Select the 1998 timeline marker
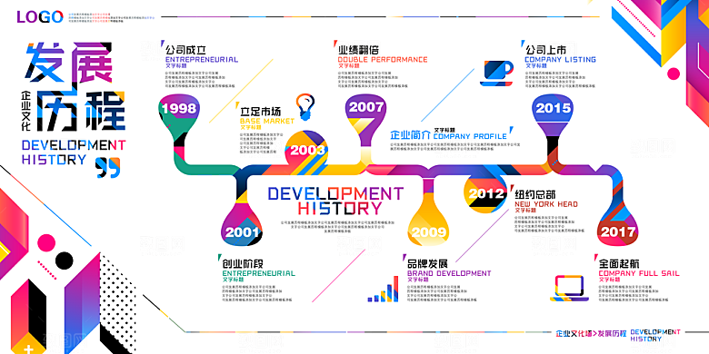The width and height of the screenshot is (709, 354). click(179, 108)
